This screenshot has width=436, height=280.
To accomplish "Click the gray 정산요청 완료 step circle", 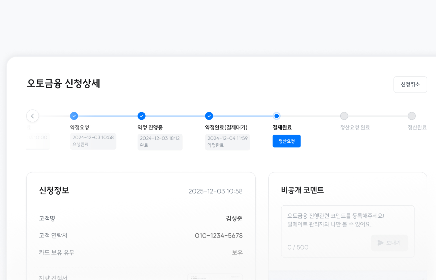I will 344,116.
